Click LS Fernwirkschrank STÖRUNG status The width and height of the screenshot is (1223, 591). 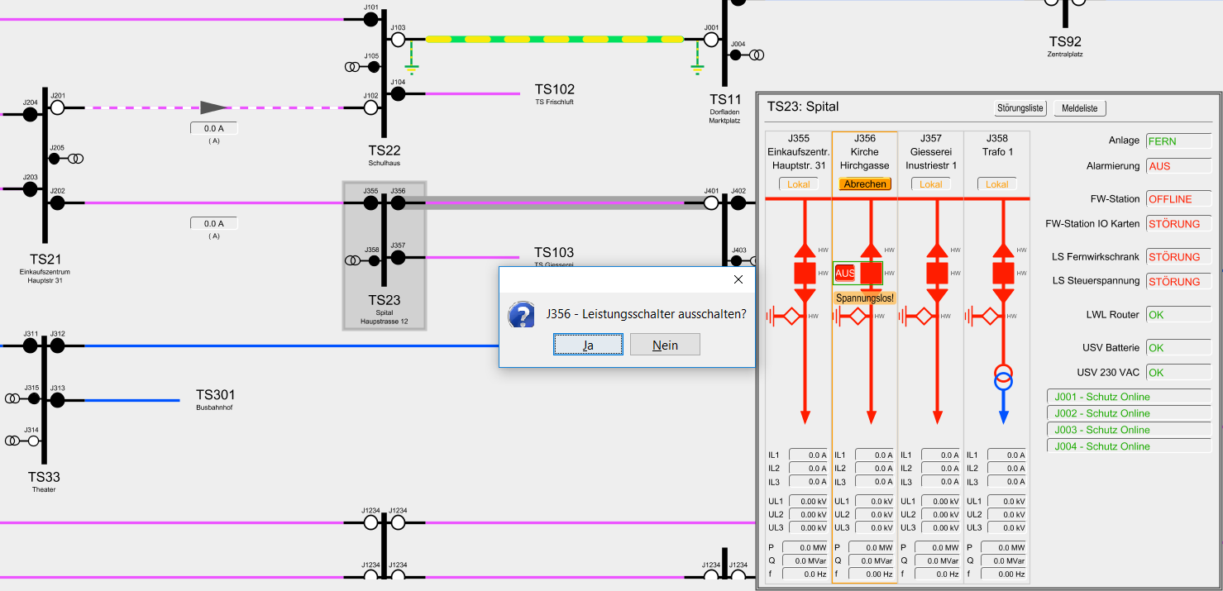click(1178, 257)
